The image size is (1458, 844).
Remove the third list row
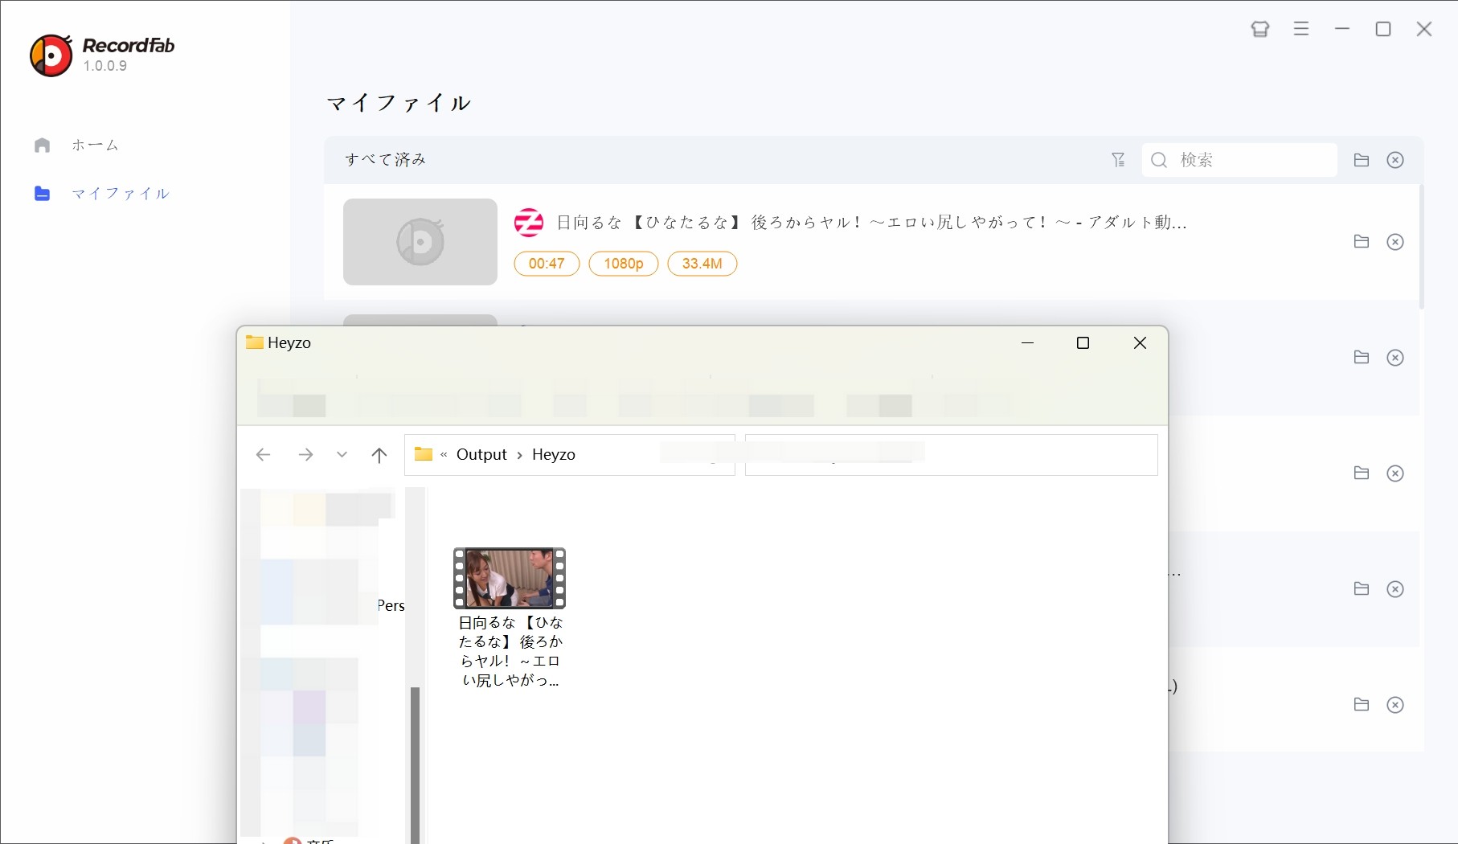click(x=1395, y=473)
